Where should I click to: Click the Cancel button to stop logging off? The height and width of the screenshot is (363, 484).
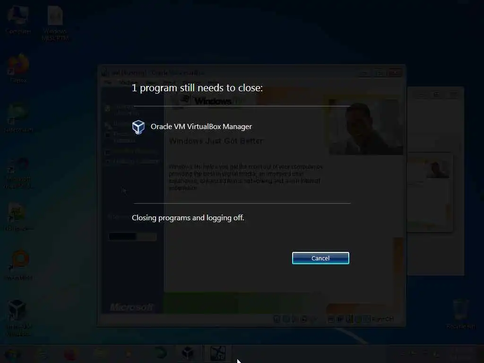320,258
